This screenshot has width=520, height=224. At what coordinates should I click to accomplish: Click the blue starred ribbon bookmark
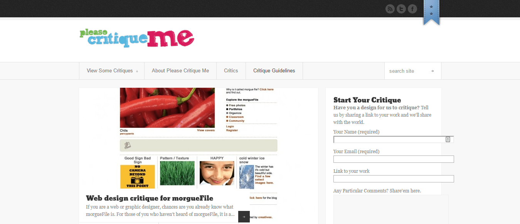431,12
